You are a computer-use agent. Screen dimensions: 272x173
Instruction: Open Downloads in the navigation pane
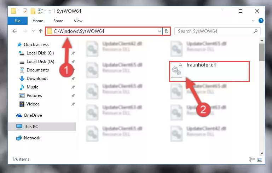pyautogui.click(x=37, y=79)
